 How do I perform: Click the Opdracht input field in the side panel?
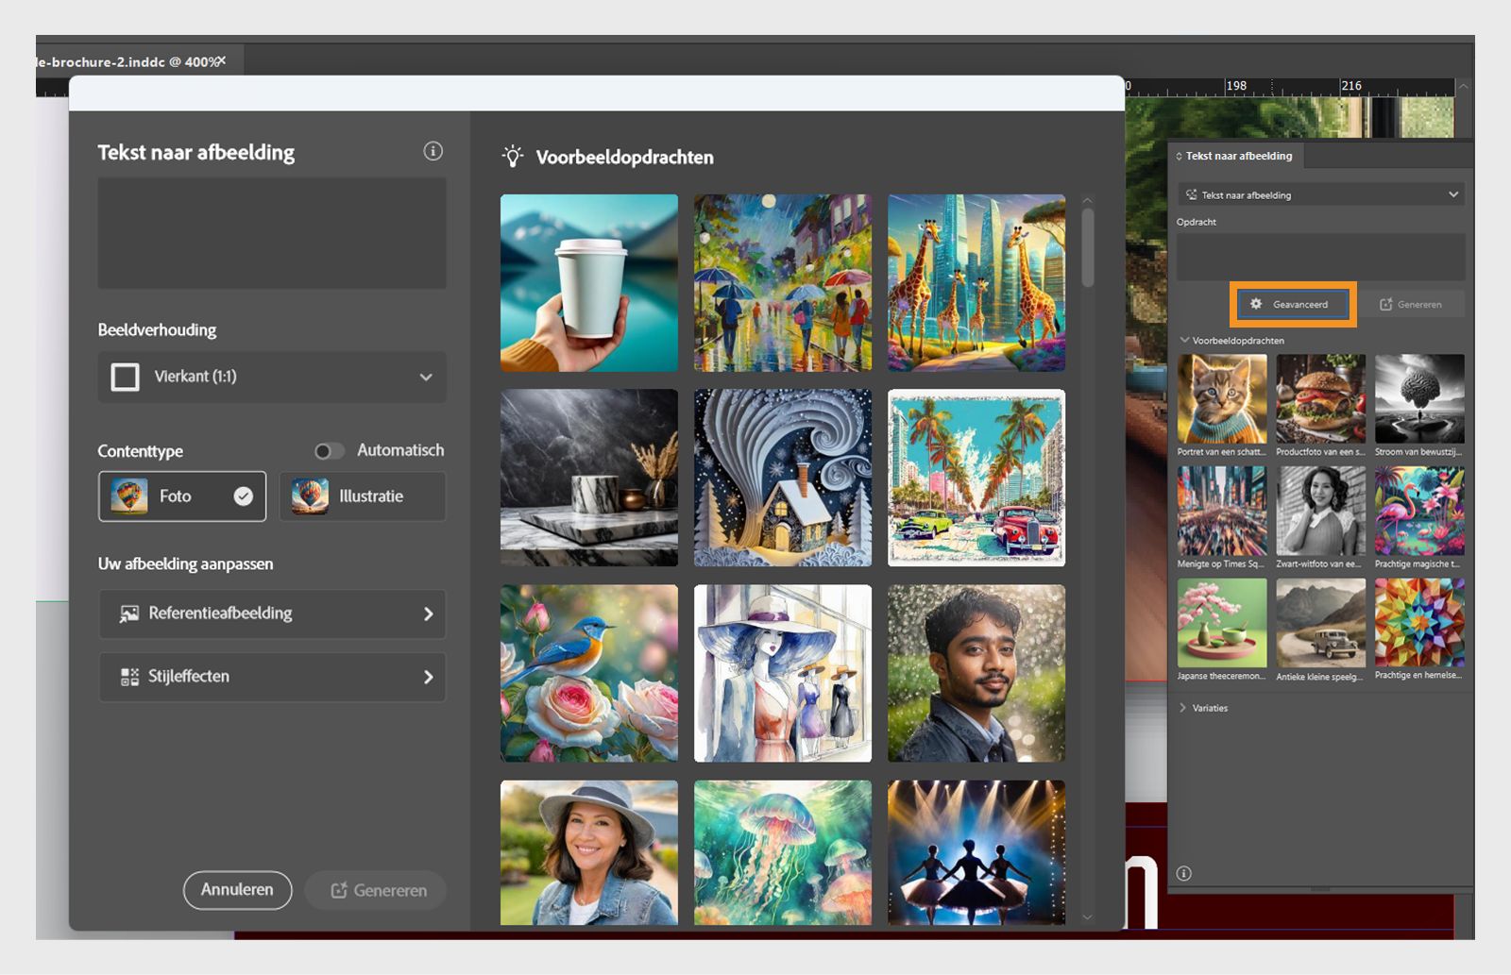[x=1321, y=257]
